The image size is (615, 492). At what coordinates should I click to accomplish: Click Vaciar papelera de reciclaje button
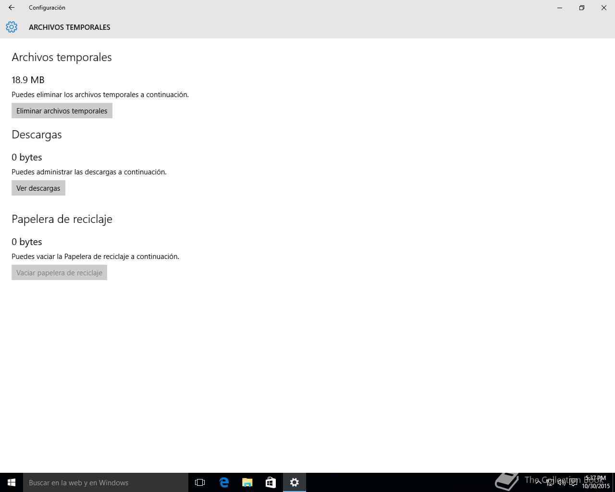click(x=59, y=272)
